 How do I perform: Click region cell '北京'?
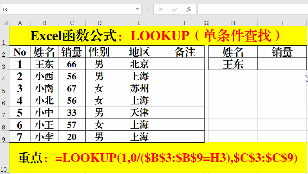click(140, 64)
